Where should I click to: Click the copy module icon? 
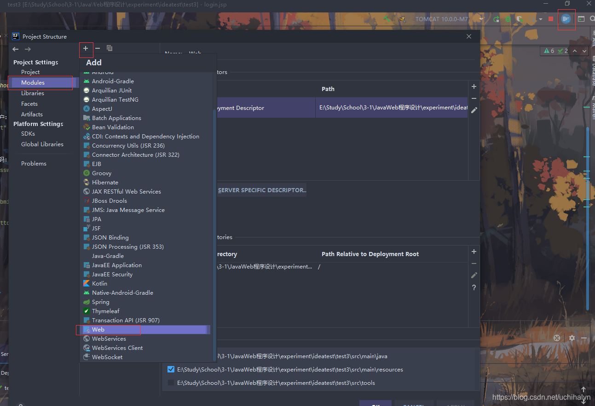tap(110, 48)
